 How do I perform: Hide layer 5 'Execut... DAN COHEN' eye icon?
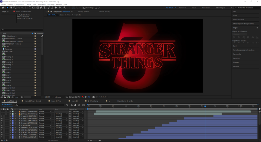pyautogui.click(x=2, y=121)
